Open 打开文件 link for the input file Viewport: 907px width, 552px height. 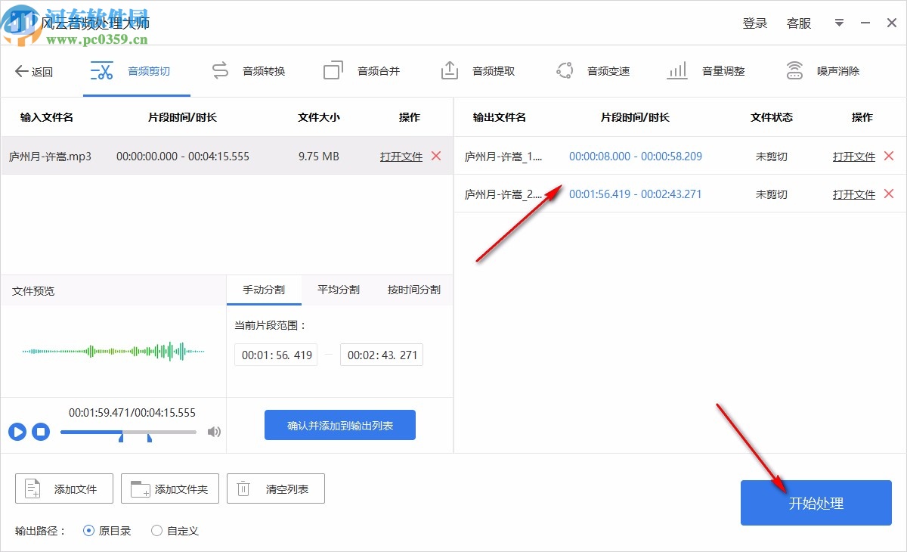401,156
